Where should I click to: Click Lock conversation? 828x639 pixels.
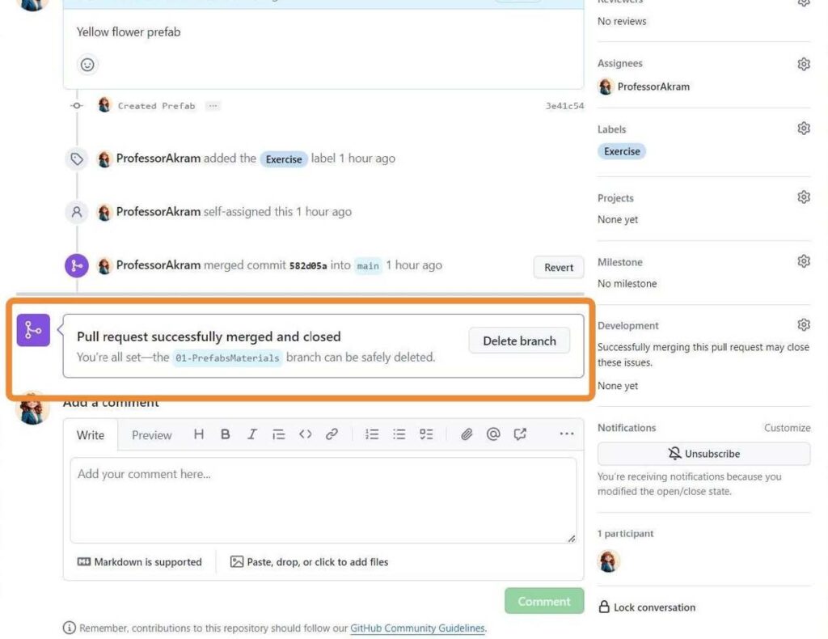(x=647, y=607)
